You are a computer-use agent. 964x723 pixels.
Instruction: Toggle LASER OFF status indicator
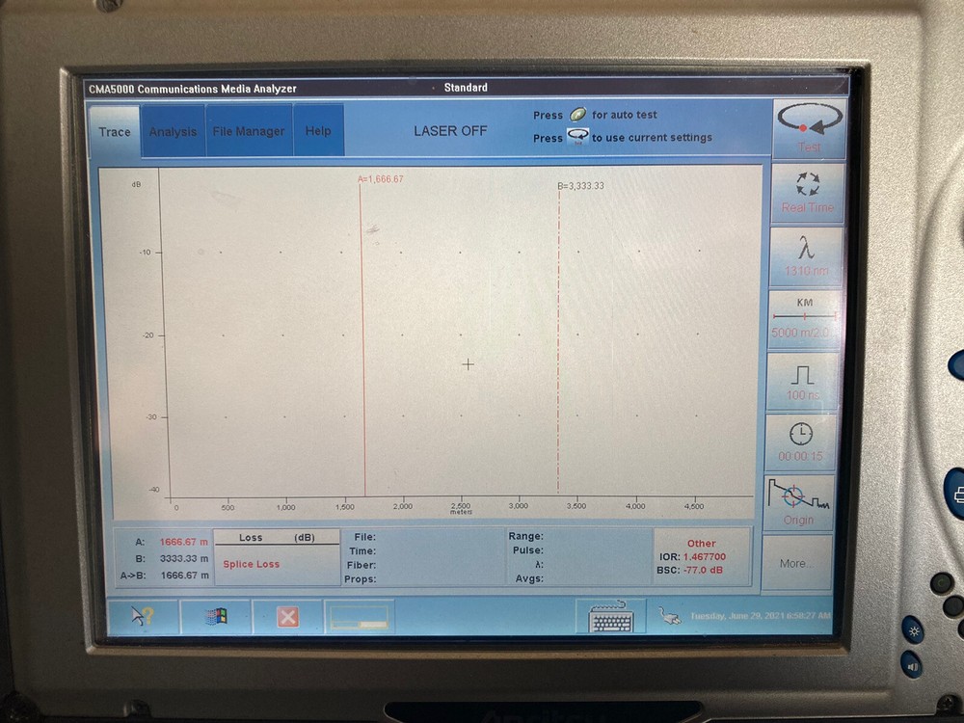point(450,130)
